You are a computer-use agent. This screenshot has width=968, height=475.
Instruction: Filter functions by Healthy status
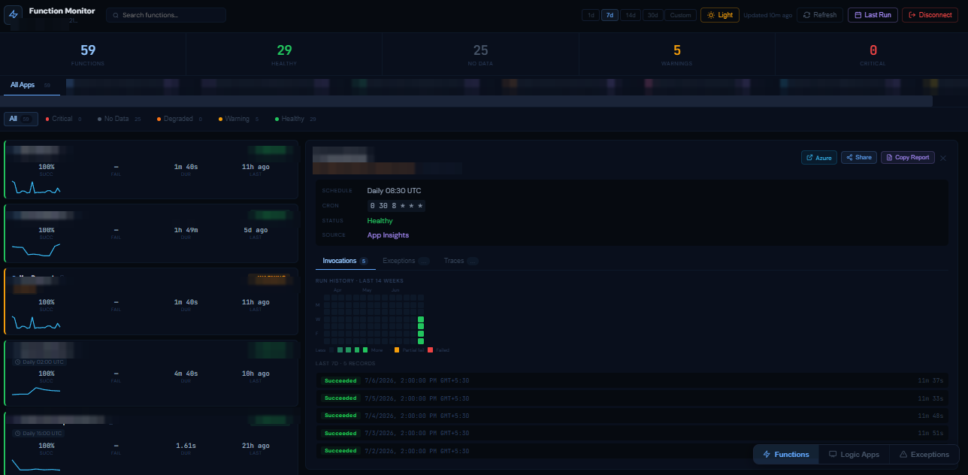click(x=295, y=119)
